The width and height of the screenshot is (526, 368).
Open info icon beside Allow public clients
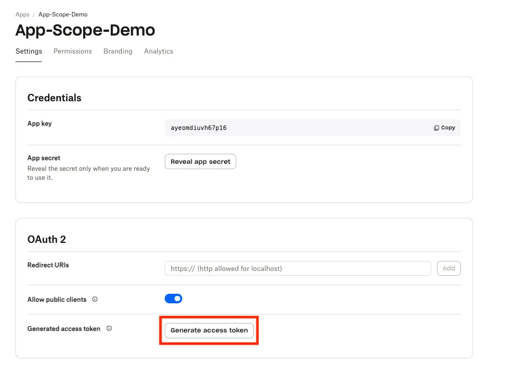point(95,299)
